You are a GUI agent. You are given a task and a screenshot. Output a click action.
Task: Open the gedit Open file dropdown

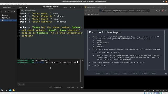click(21, 7)
